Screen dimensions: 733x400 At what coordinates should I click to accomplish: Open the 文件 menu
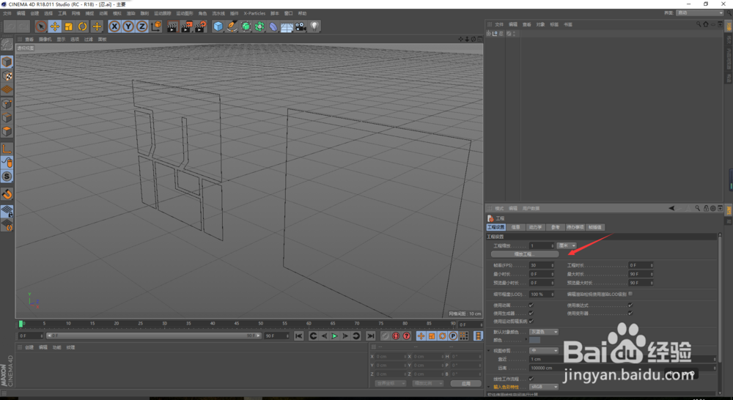7,13
